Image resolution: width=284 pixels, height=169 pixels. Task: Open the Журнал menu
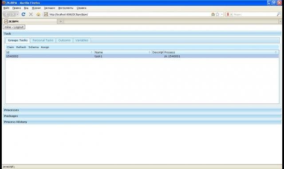tap(36, 8)
